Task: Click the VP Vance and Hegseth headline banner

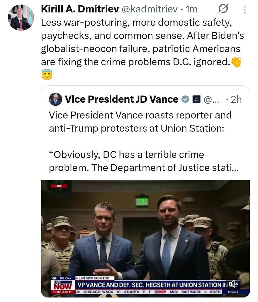Action: [x=151, y=285]
